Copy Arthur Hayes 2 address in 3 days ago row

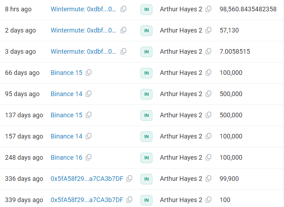click(208, 51)
